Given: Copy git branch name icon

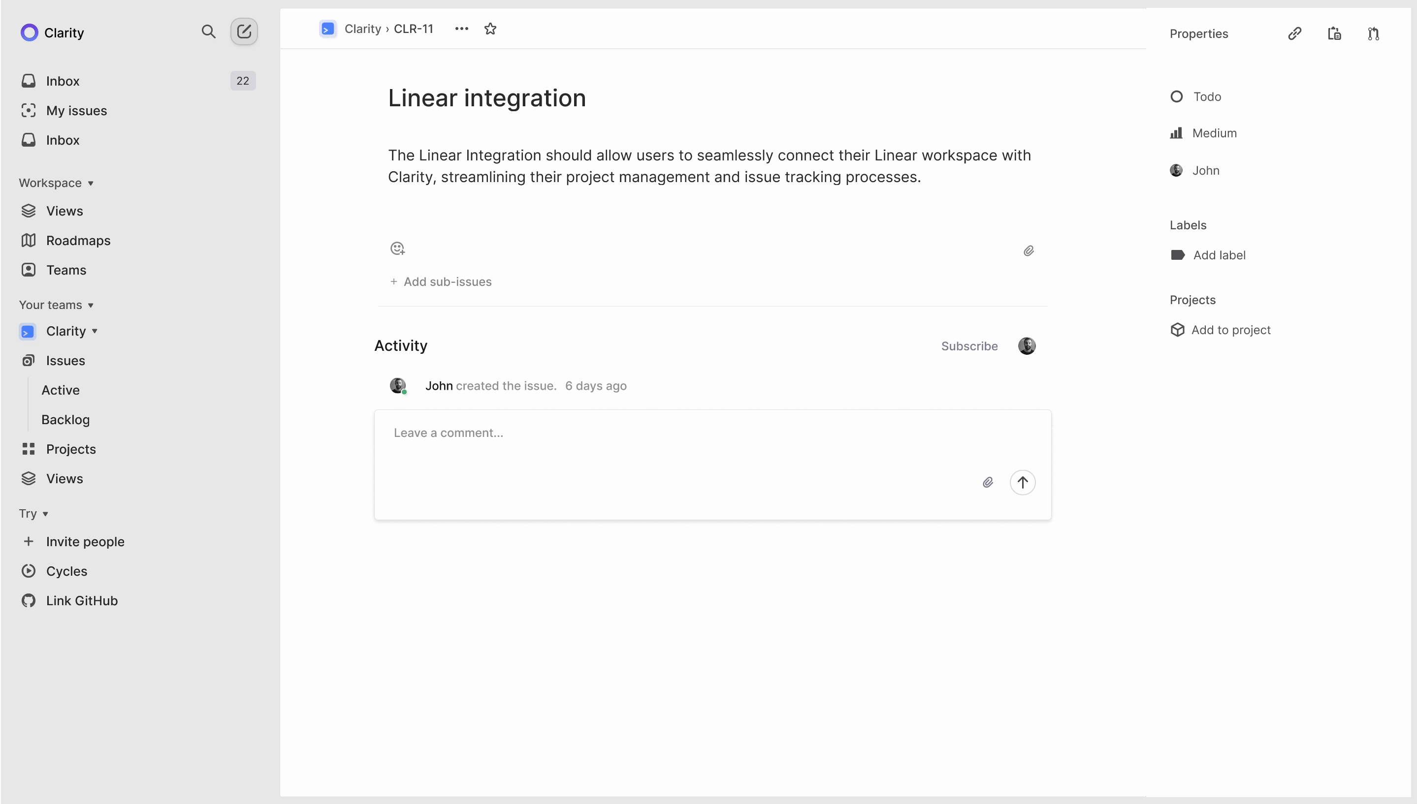Looking at the screenshot, I should pos(1373,33).
